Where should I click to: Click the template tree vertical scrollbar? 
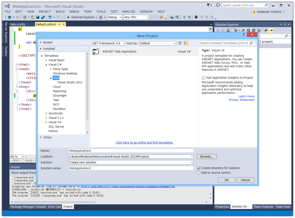click(x=87, y=87)
